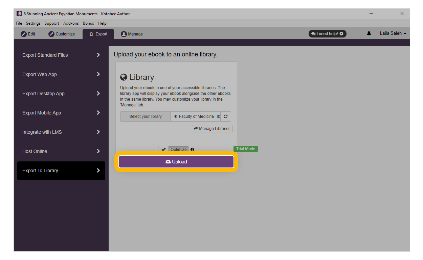Click the globe icon beside Library
423x260 pixels.
[x=124, y=77]
